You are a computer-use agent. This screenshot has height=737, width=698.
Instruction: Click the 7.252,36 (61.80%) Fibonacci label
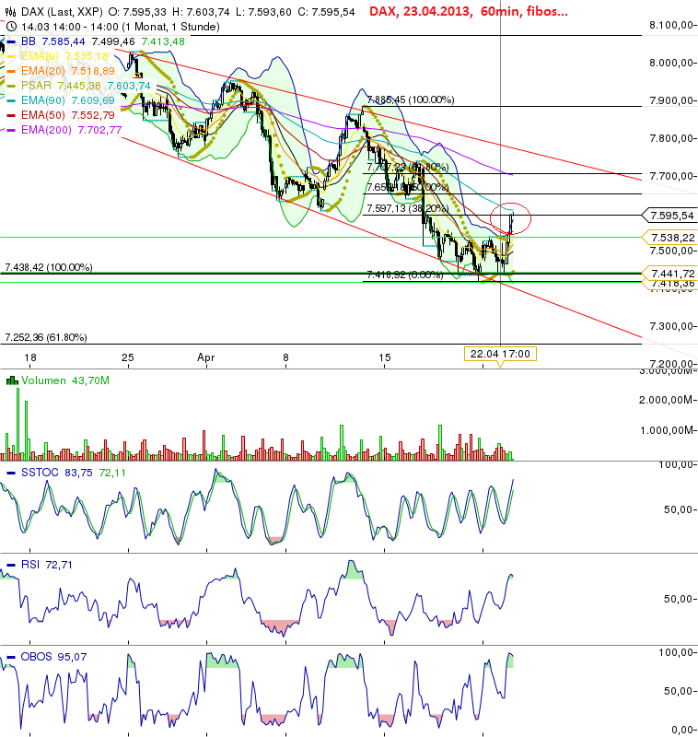pos(45,337)
